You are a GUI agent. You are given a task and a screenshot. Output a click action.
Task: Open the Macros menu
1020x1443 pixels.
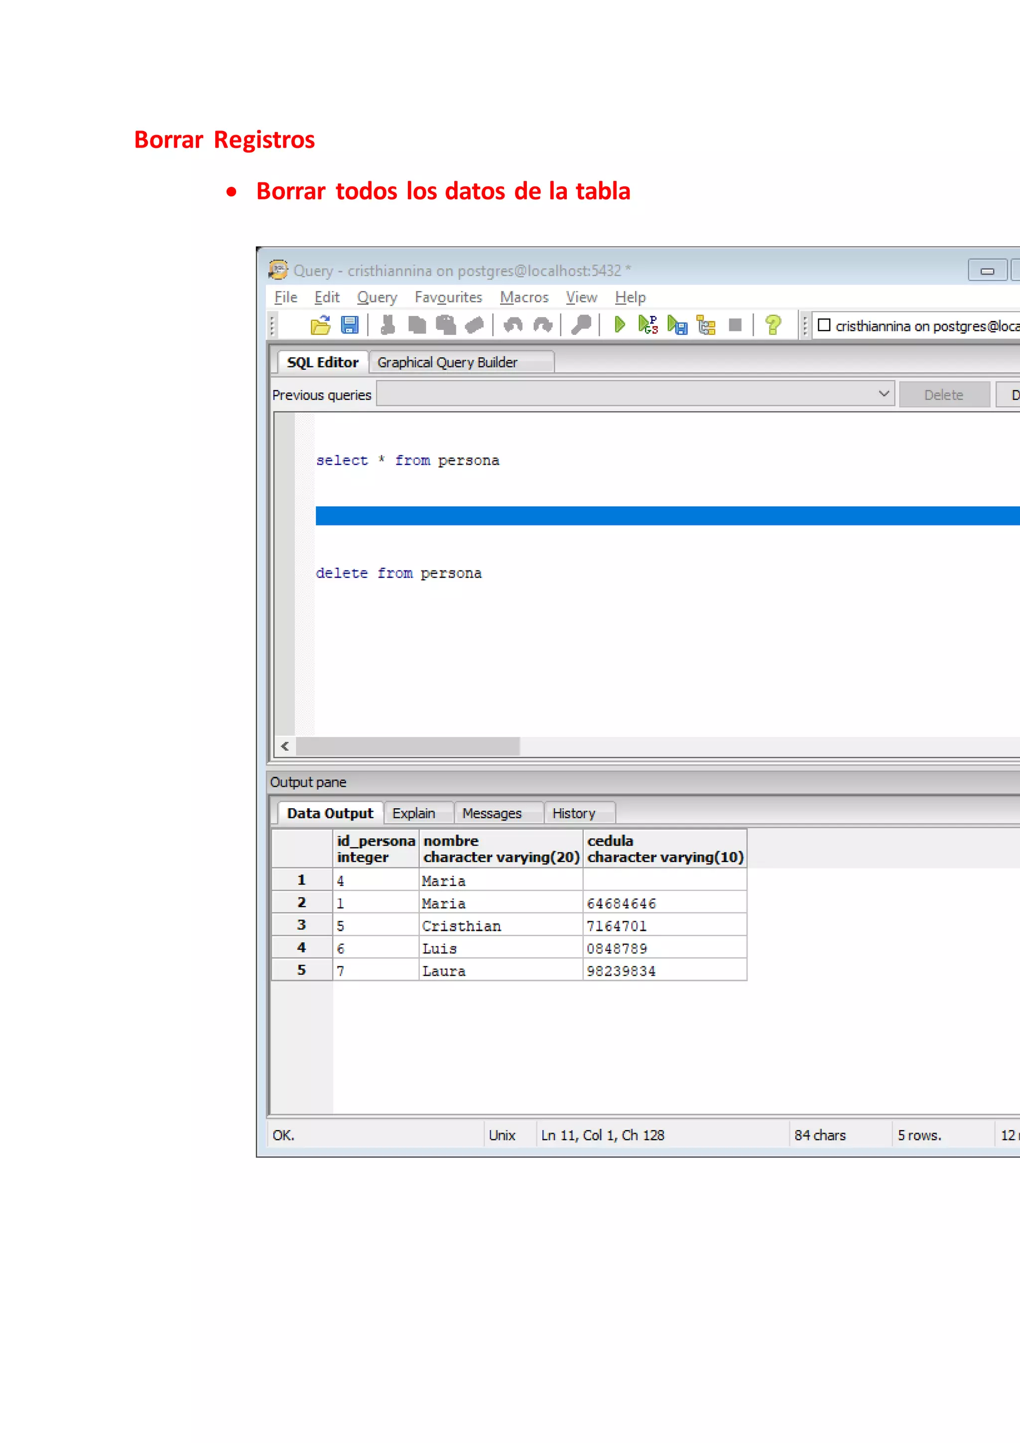(x=524, y=297)
